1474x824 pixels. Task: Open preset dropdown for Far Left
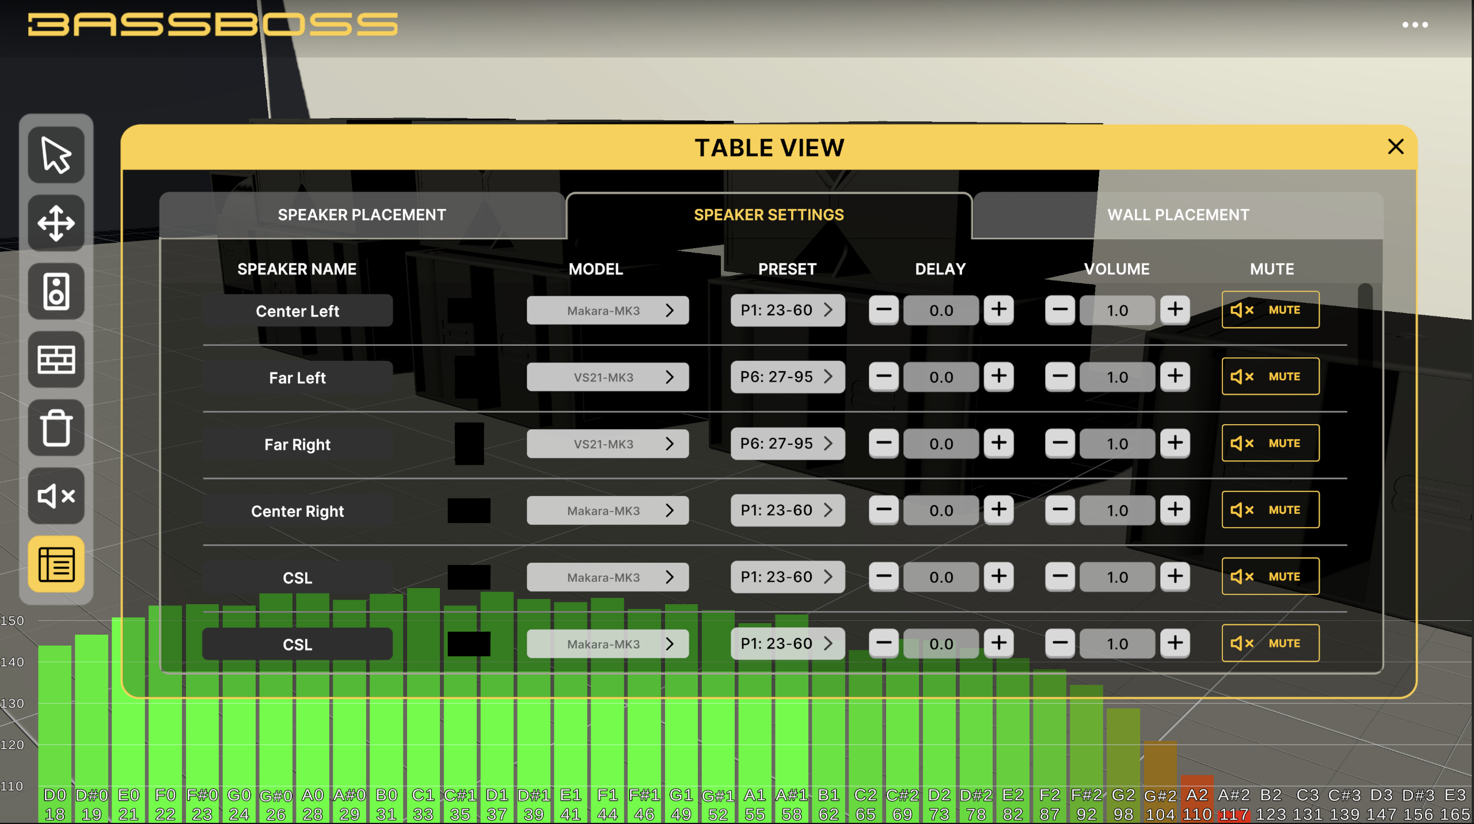click(788, 377)
